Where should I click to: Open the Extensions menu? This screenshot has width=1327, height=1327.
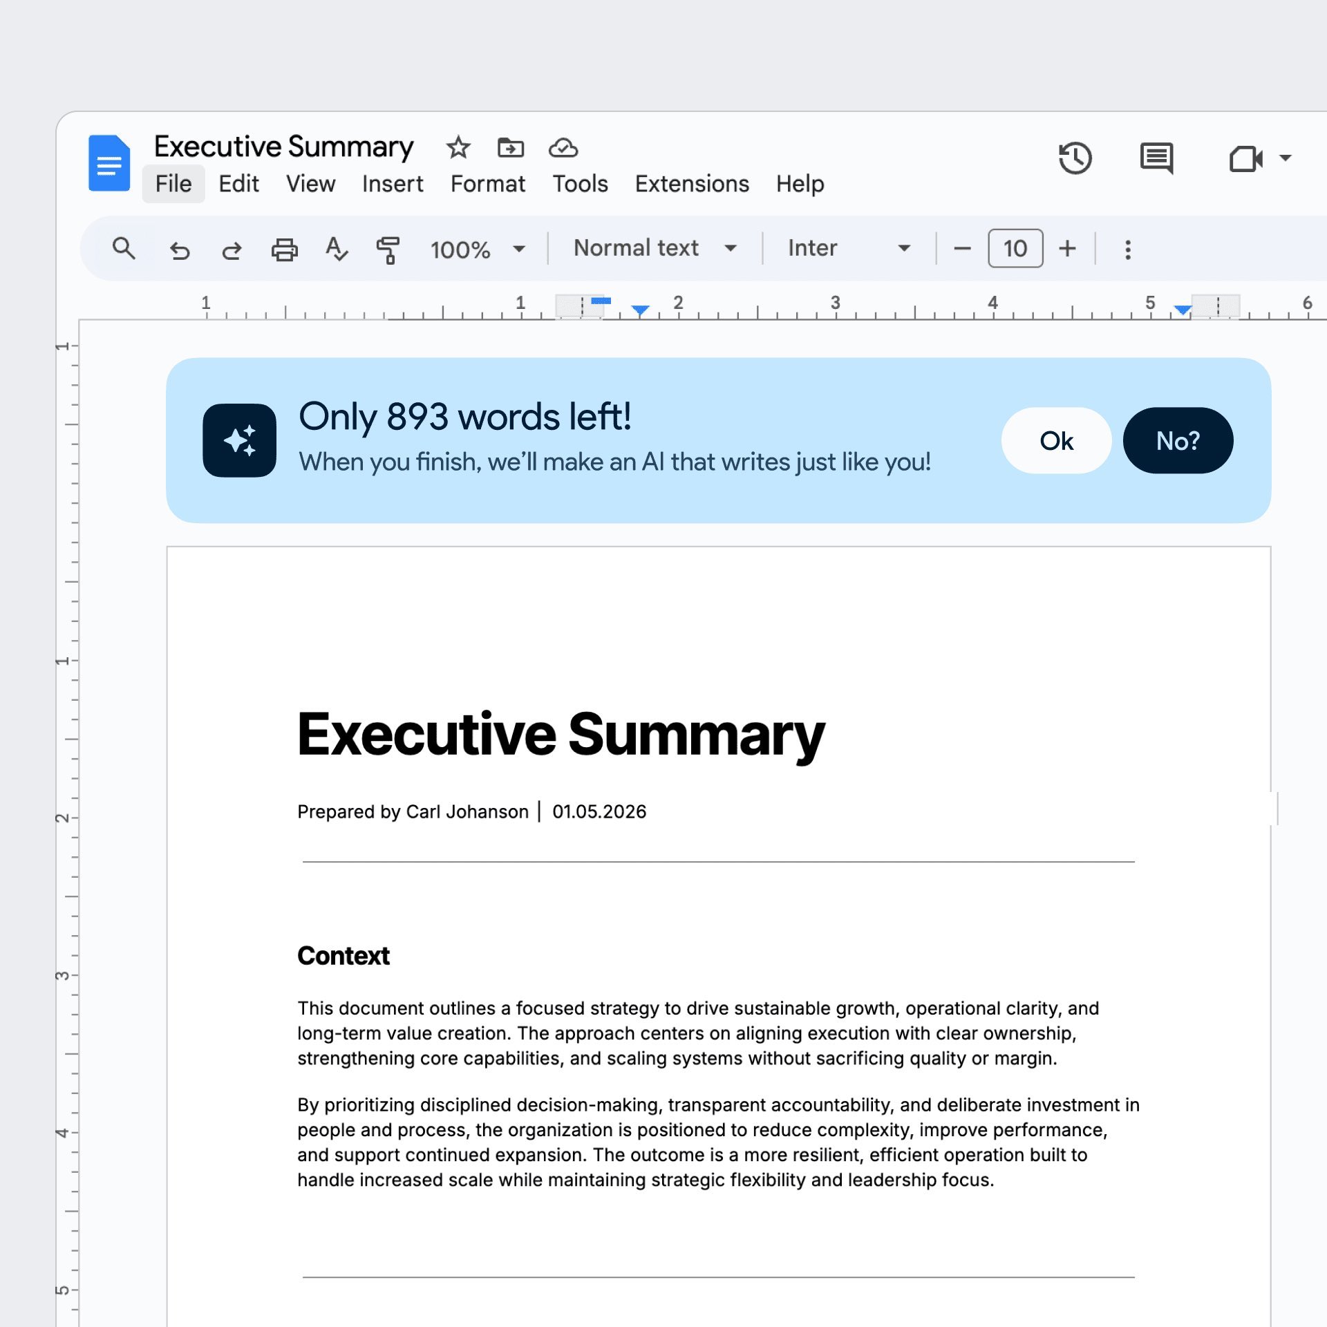coord(692,184)
